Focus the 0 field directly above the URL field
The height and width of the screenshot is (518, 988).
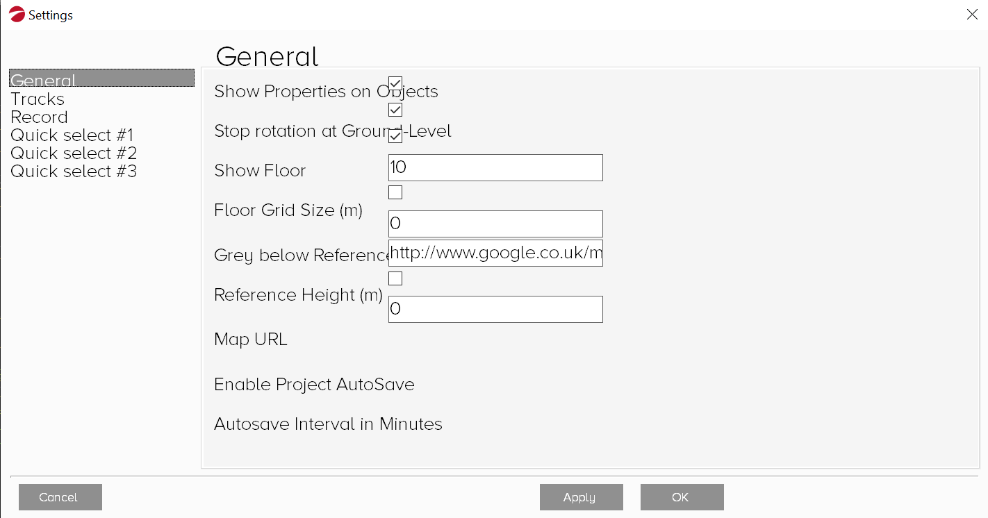coord(495,224)
